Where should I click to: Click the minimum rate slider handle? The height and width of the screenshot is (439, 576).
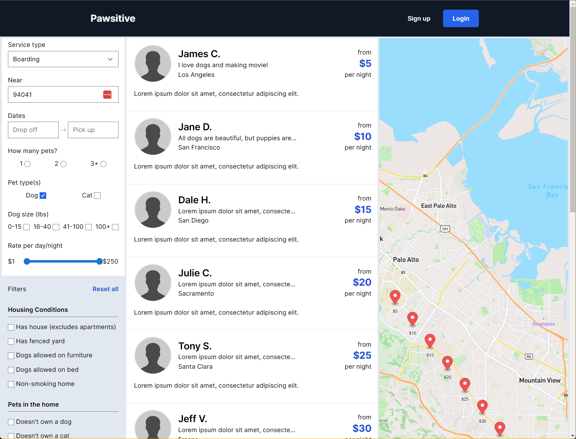coord(27,262)
